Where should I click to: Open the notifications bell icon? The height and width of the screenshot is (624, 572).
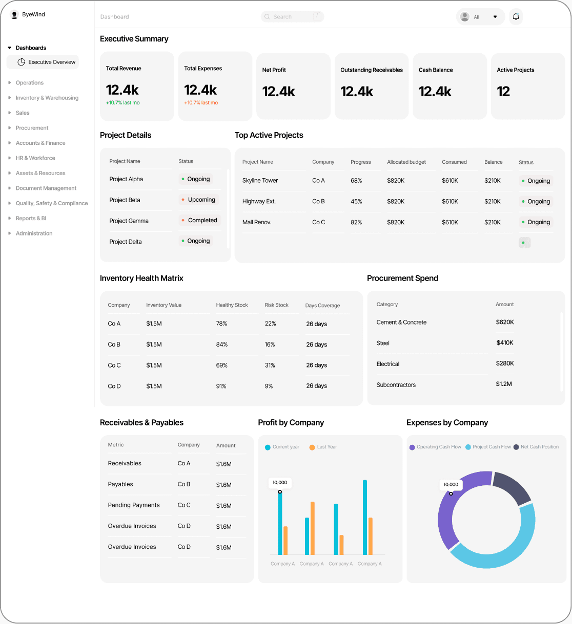[516, 17]
